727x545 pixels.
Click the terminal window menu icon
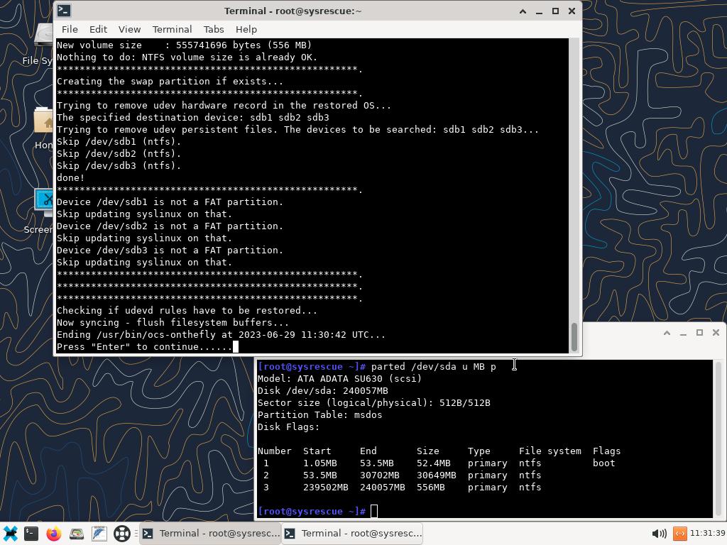63,11
